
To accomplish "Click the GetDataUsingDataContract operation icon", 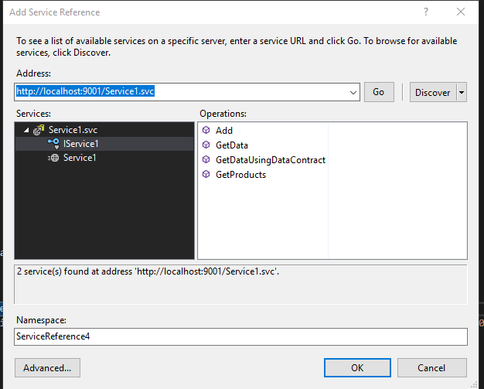I will 206,159.
